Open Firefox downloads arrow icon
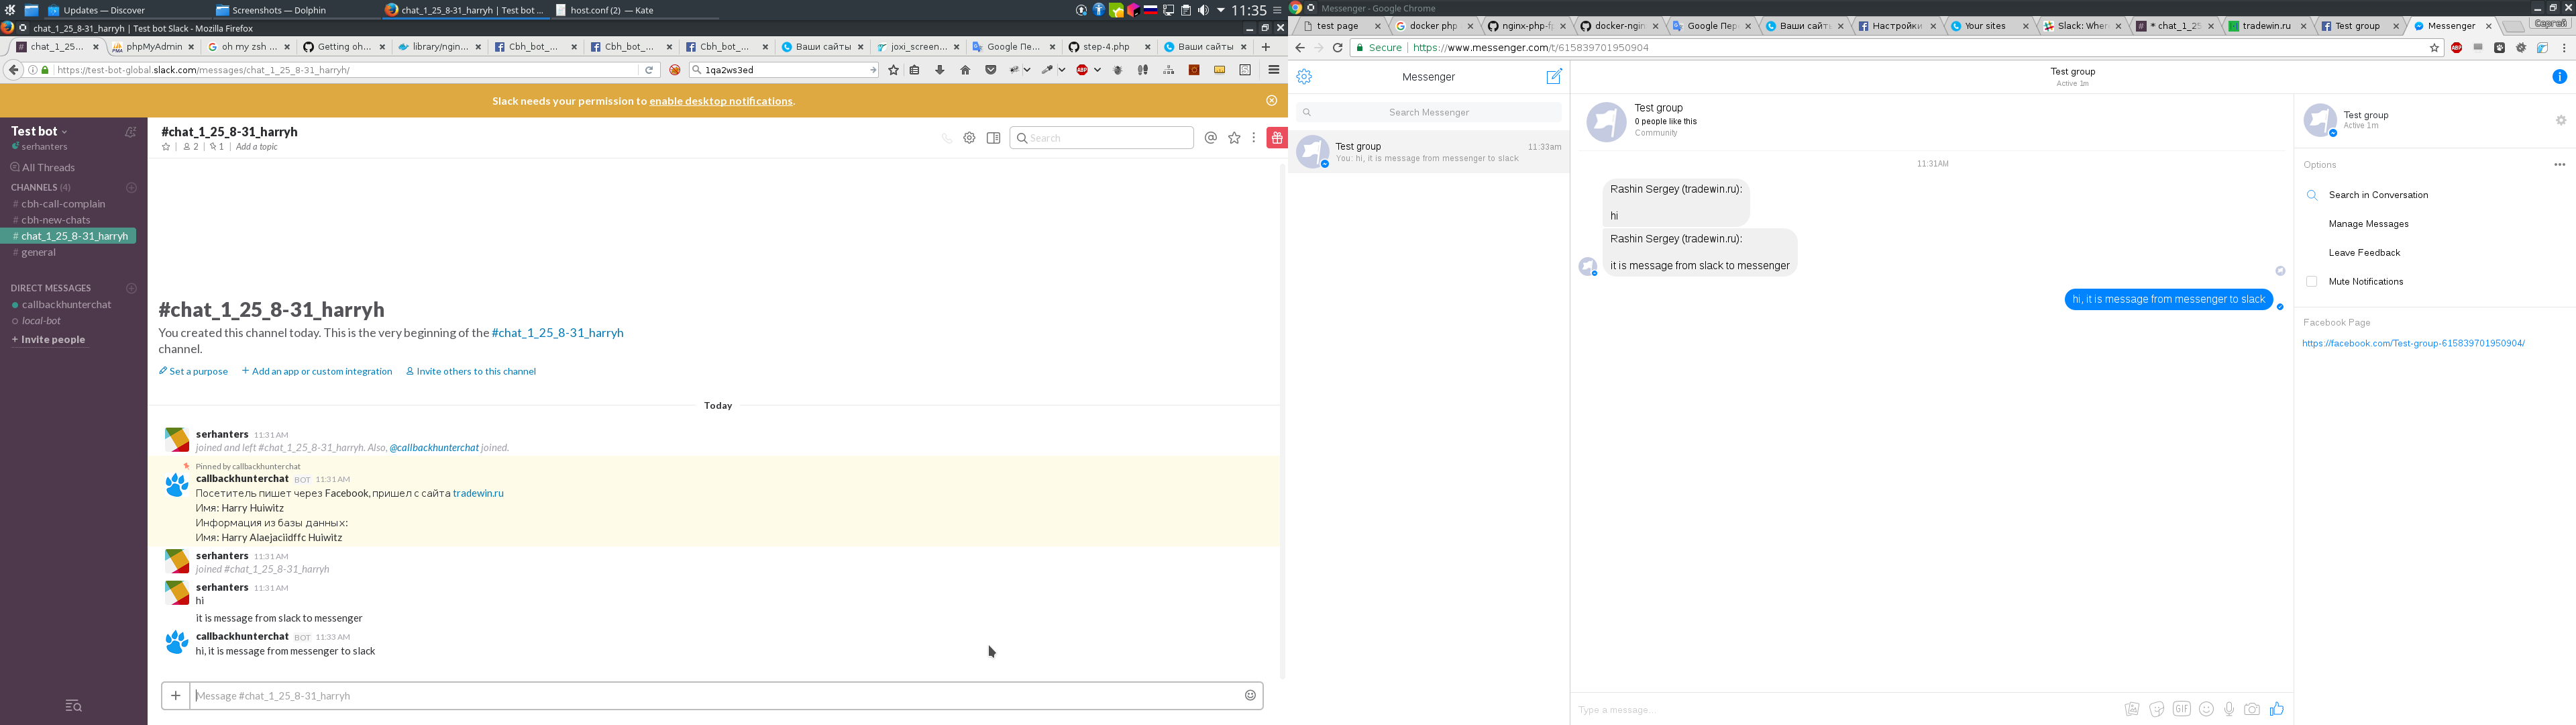The image size is (2576, 725). [939, 70]
